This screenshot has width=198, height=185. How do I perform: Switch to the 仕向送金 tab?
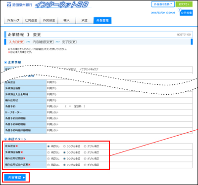31,20
